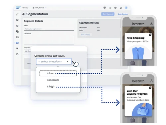Click the 'Count' label in Segment Results

tap(81, 30)
